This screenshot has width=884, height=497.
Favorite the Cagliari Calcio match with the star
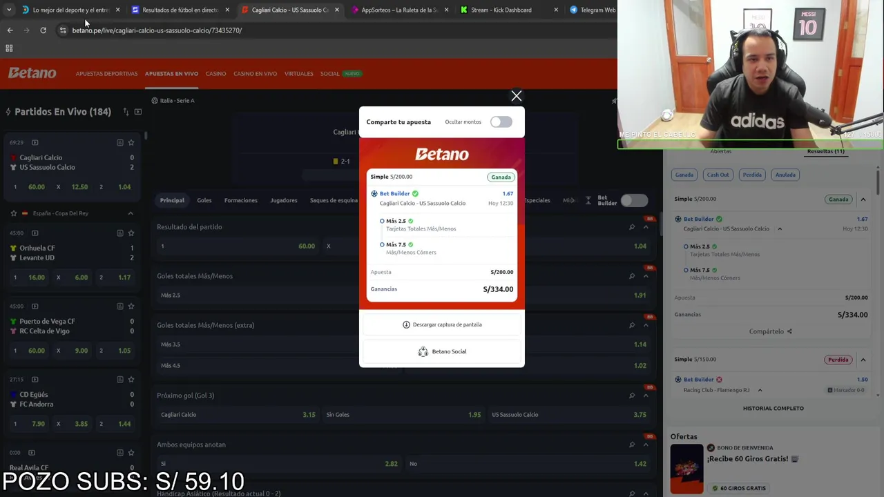click(131, 142)
